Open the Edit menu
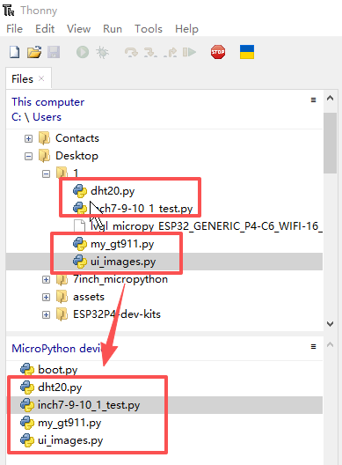342x465 pixels. pyautogui.click(x=45, y=29)
